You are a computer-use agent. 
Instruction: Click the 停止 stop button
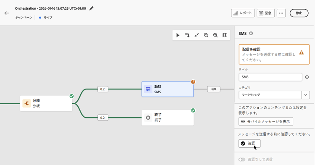[299, 13]
